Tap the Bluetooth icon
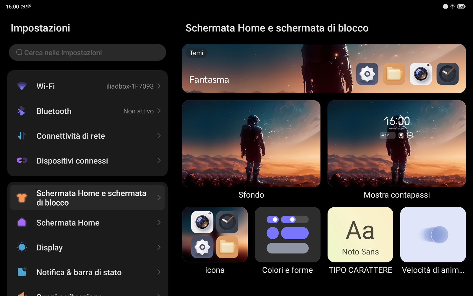 [21, 111]
